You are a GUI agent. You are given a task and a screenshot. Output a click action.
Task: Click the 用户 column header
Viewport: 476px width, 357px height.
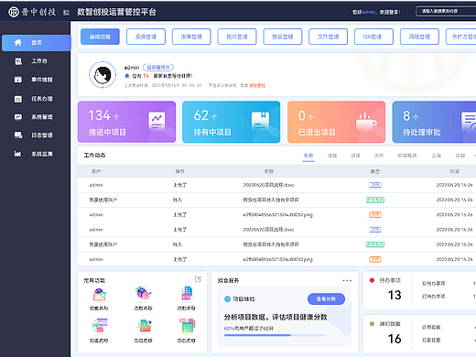point(96,171)
